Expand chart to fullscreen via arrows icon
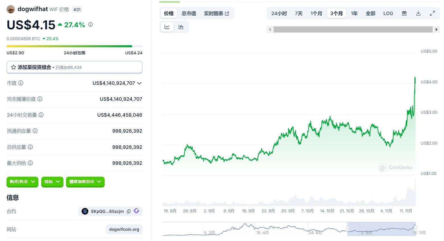The image size is (444, 241). (432, 13)
